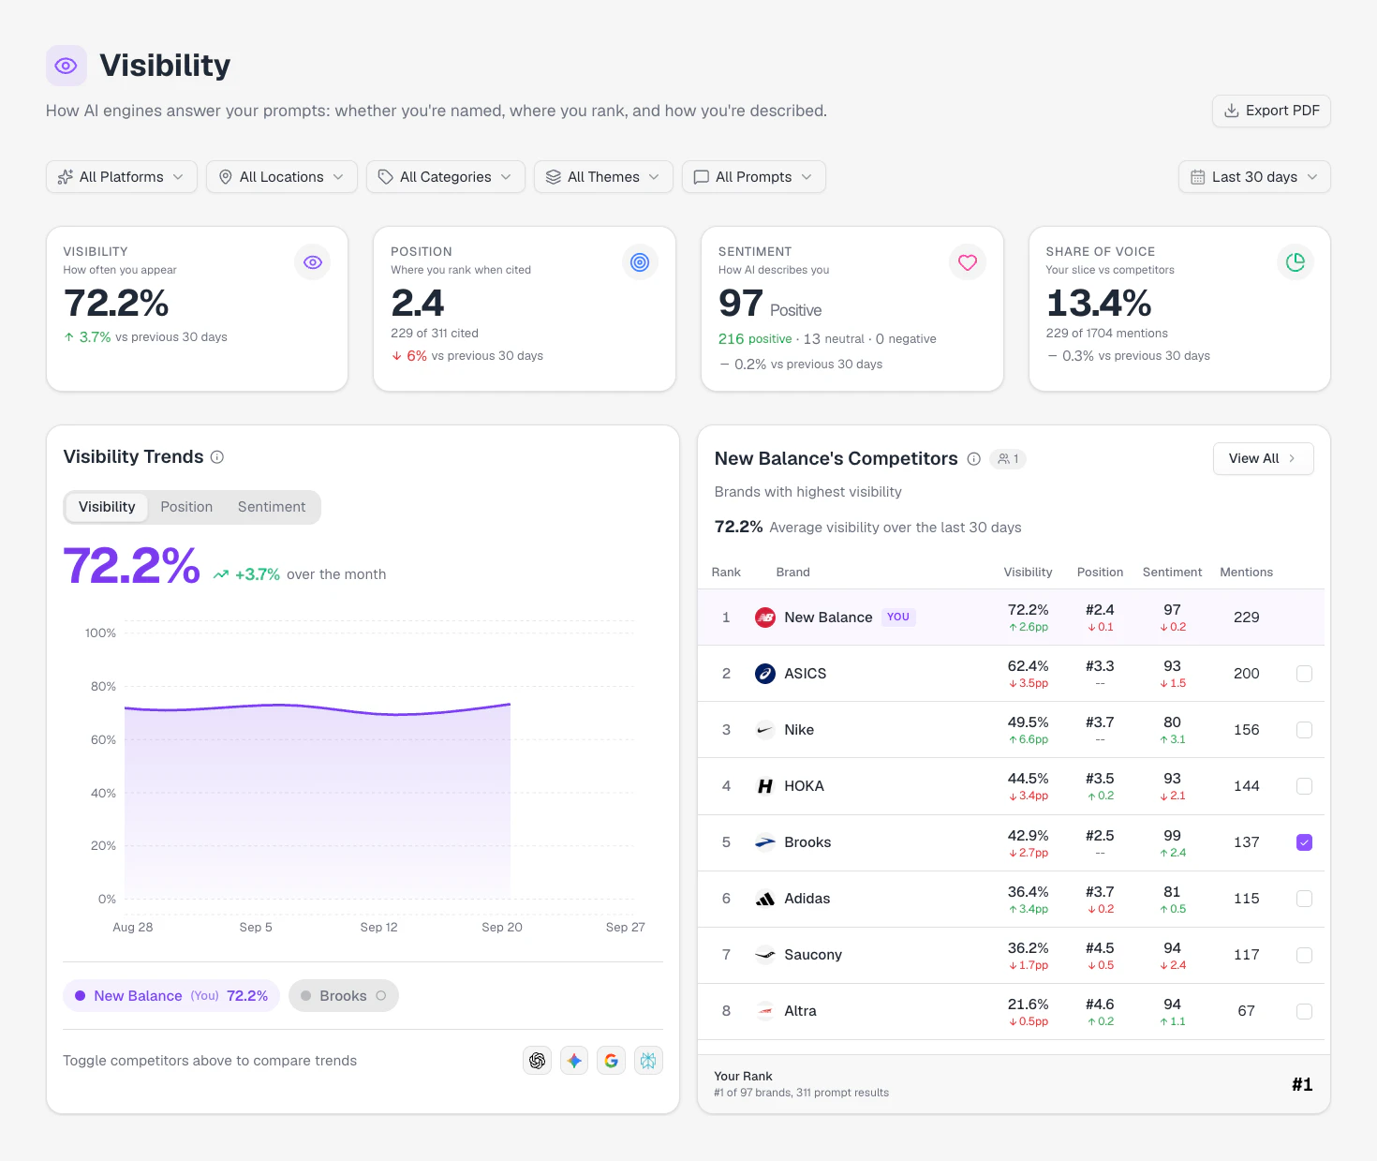Open the Saucony brand name link
This screenshot has width=1377, height=1161.
tap(813, 955)
